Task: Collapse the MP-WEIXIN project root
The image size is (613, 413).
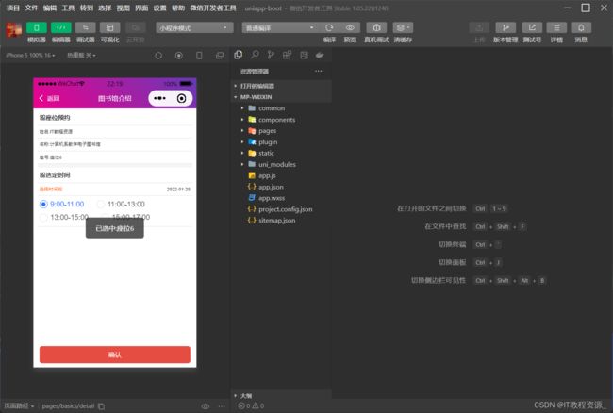Action: pos(281,97)
